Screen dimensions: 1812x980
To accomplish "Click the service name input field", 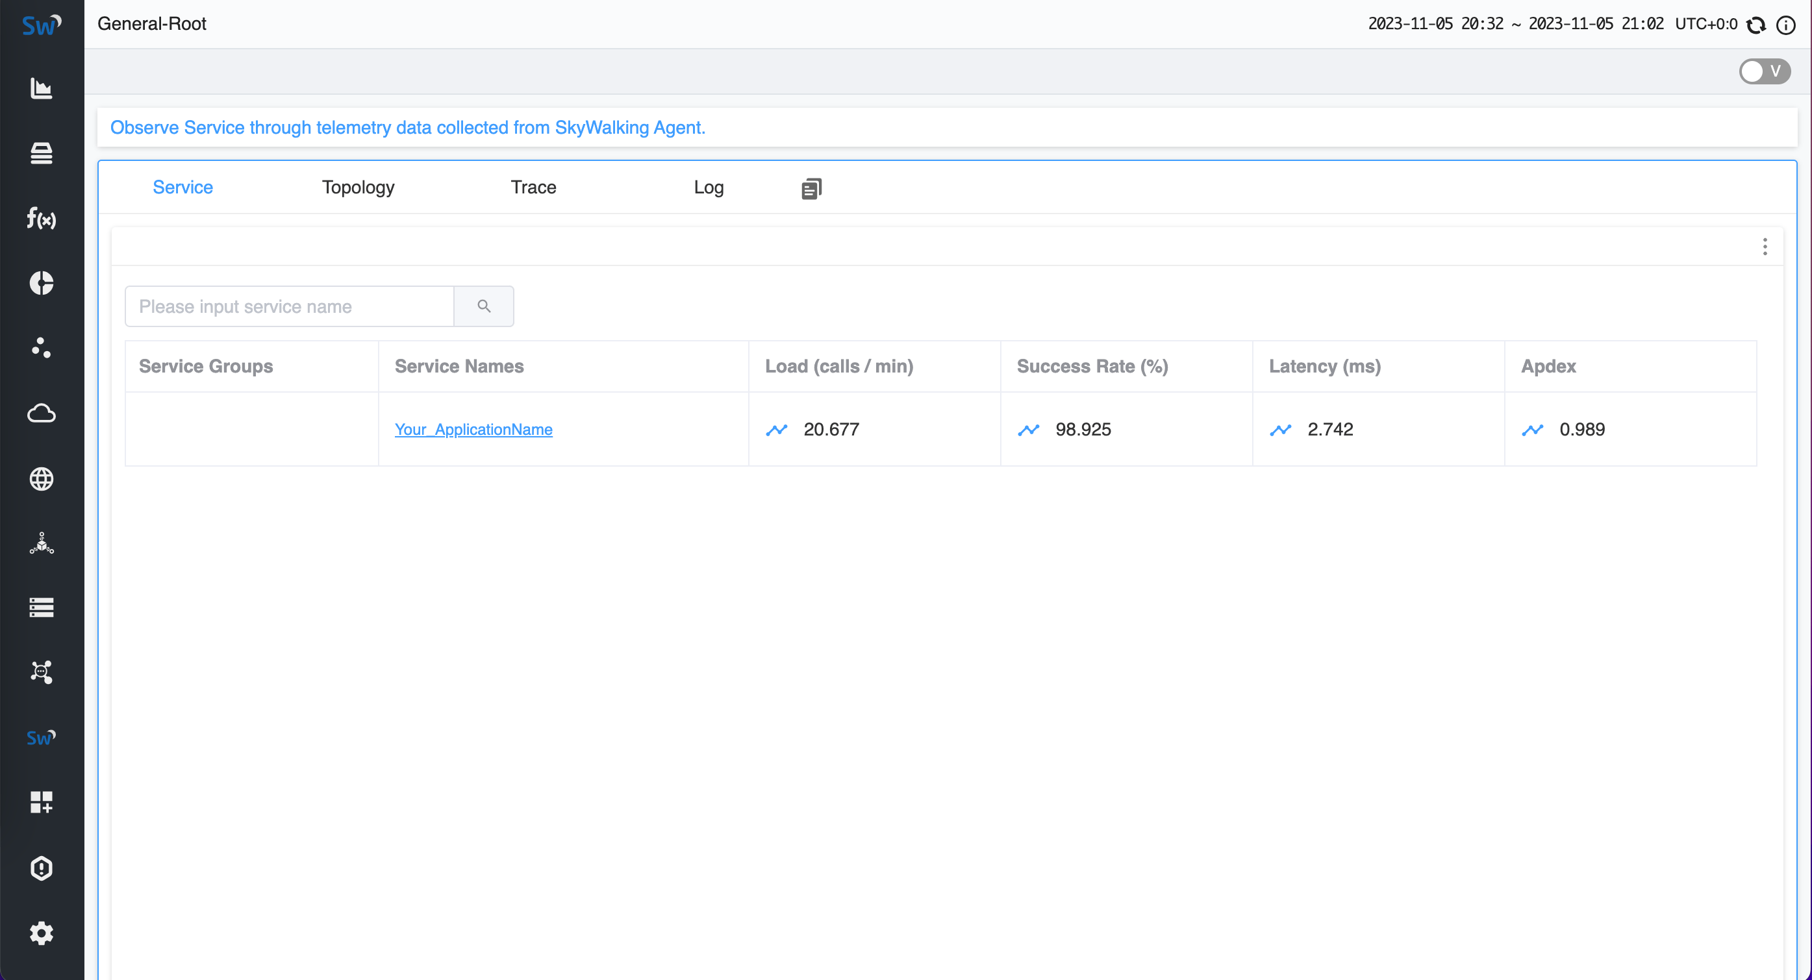I will click(289, 306).
